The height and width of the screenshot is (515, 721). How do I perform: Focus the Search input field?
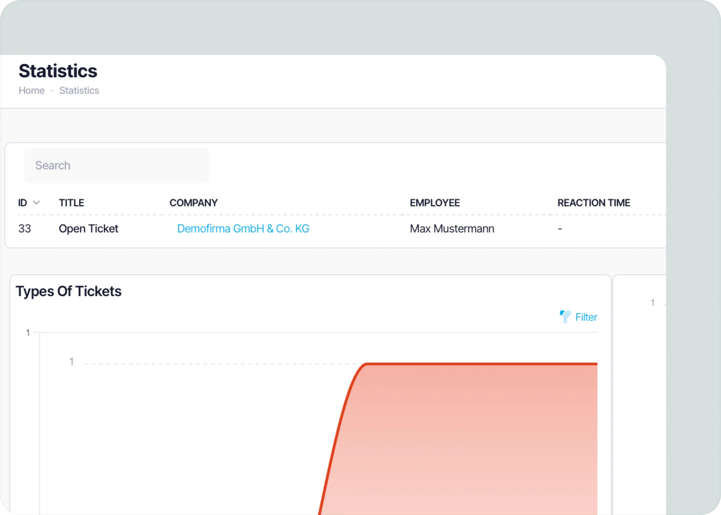117,166
